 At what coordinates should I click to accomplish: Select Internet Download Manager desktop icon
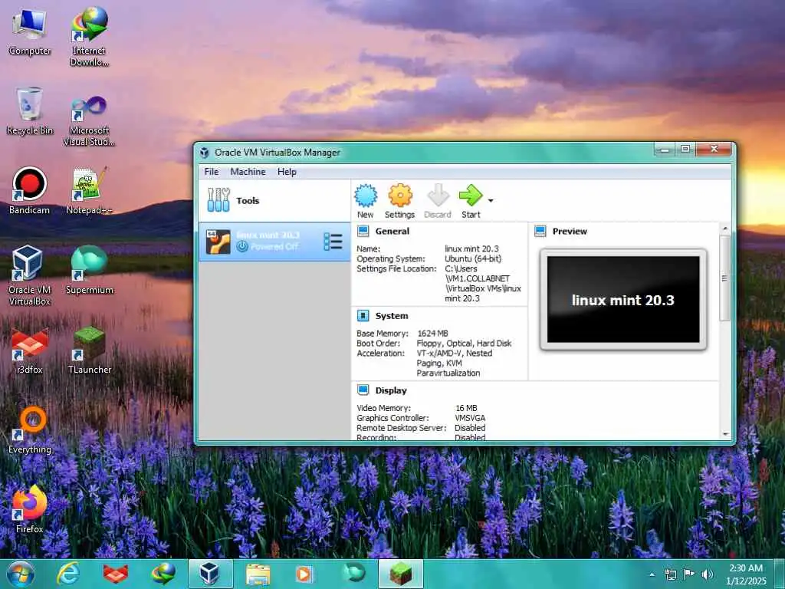click(89, 37)
